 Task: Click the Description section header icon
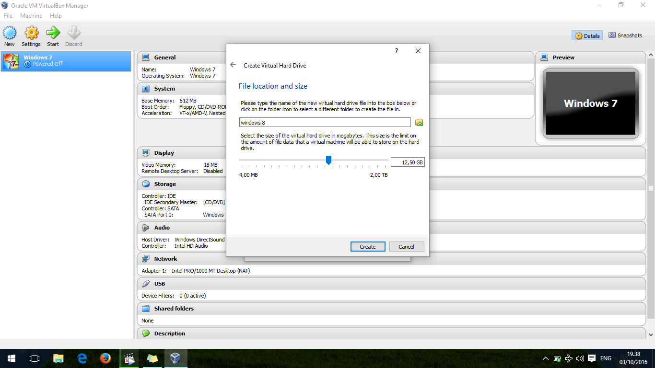146,333
